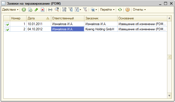Click the Set date interval (↔) icon
The image size is (175, 102).
coord(50,10)
